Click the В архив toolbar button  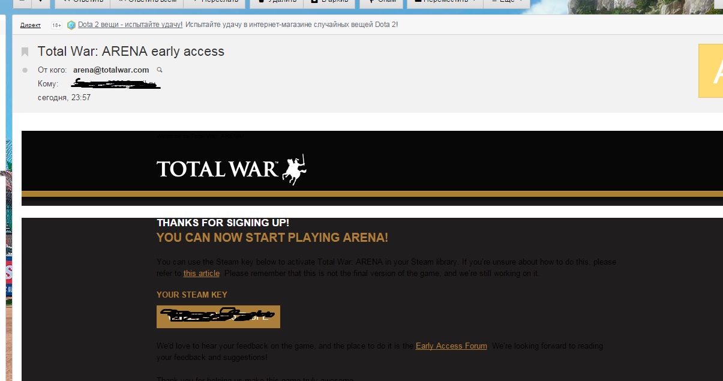tap(328, 2)
